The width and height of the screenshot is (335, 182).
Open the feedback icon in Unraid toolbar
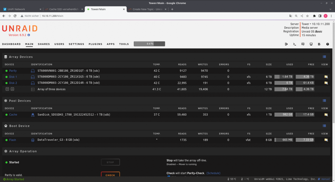click(303, 44)
